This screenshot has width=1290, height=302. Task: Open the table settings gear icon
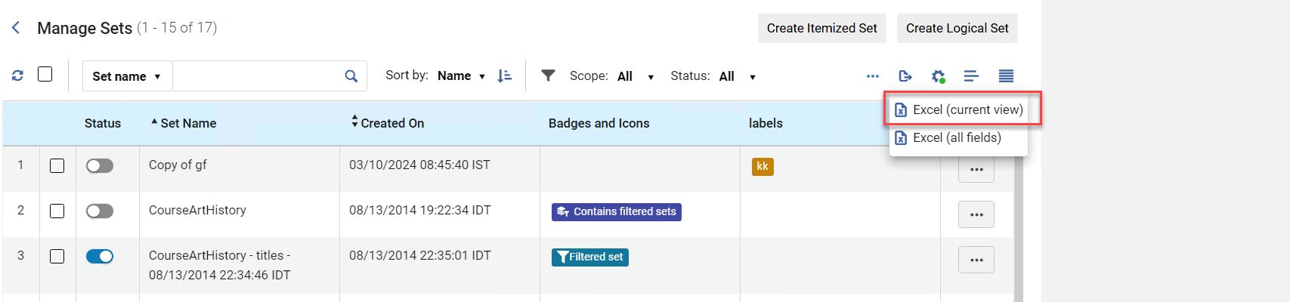[x=939, y=76]
